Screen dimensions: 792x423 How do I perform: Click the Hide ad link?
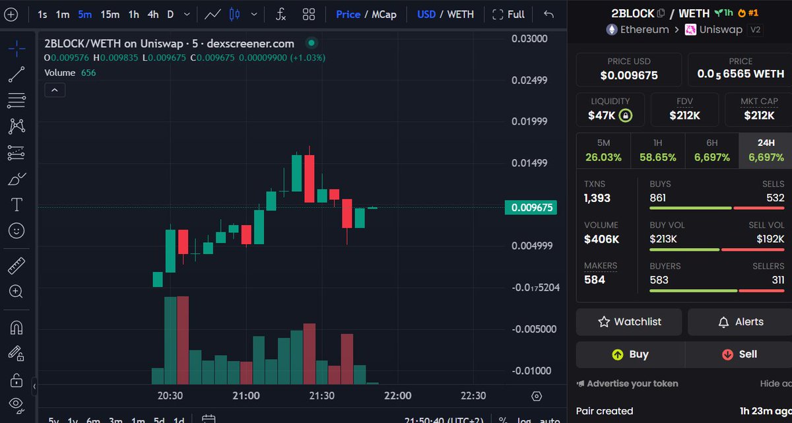click(775, 383)
